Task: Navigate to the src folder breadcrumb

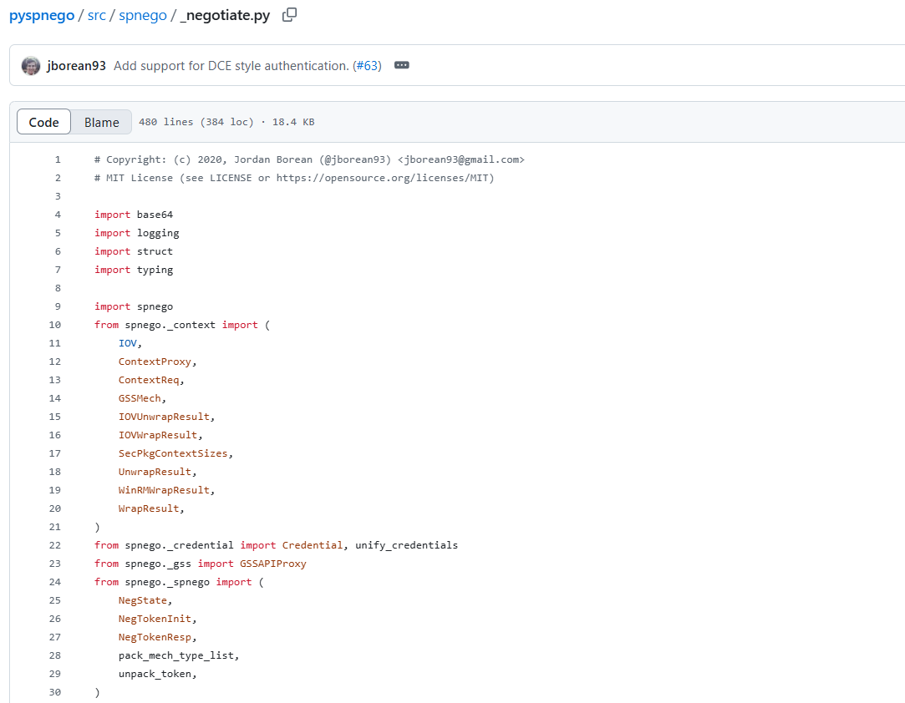Action: point(97,16)
